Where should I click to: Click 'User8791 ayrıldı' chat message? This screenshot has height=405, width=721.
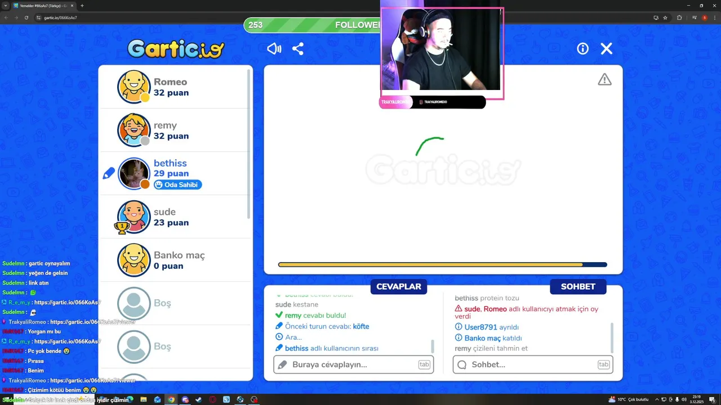pyautogui.click(x=487, y=327)
